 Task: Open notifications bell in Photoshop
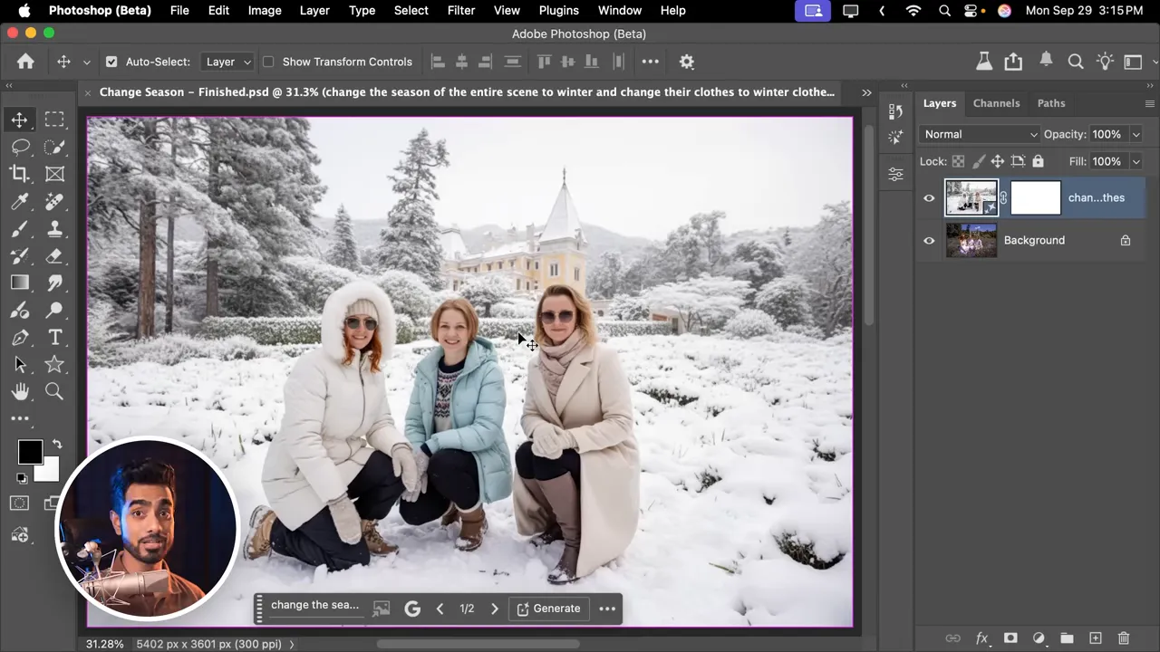coord(1046,60)
